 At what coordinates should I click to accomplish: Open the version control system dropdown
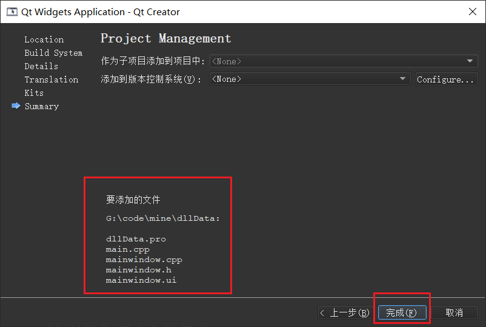[310, 79]
